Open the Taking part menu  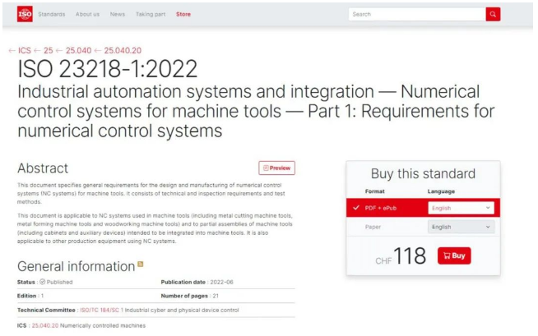tap(151, 14)
